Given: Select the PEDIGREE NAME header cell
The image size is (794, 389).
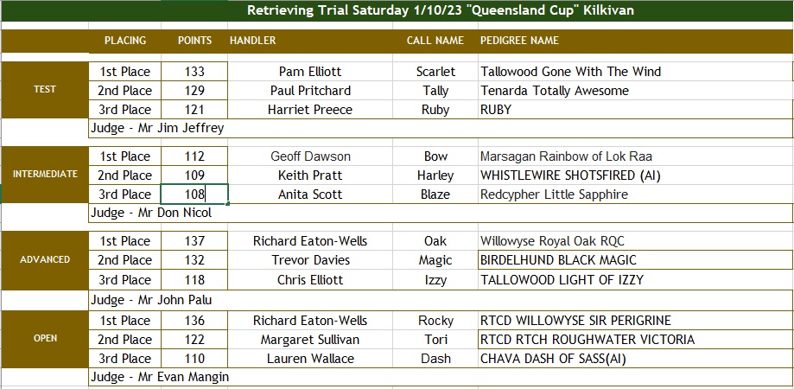Looking at the screenshot, I should pyautogui.click(x=636, y=41).
